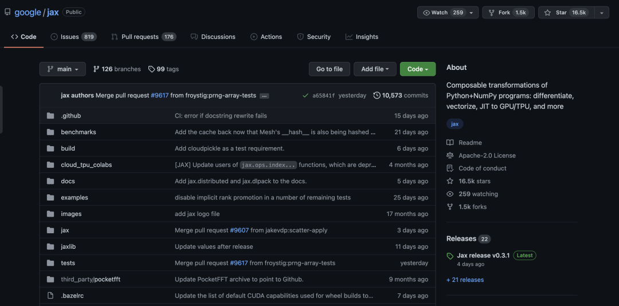Click the third_party/pocketfft folder icon
The height and width of the screenshot is (306, 619).
50,280
